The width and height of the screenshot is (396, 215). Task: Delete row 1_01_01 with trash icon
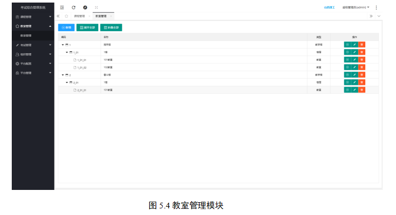pyautogui.click(x=362, y=60)
